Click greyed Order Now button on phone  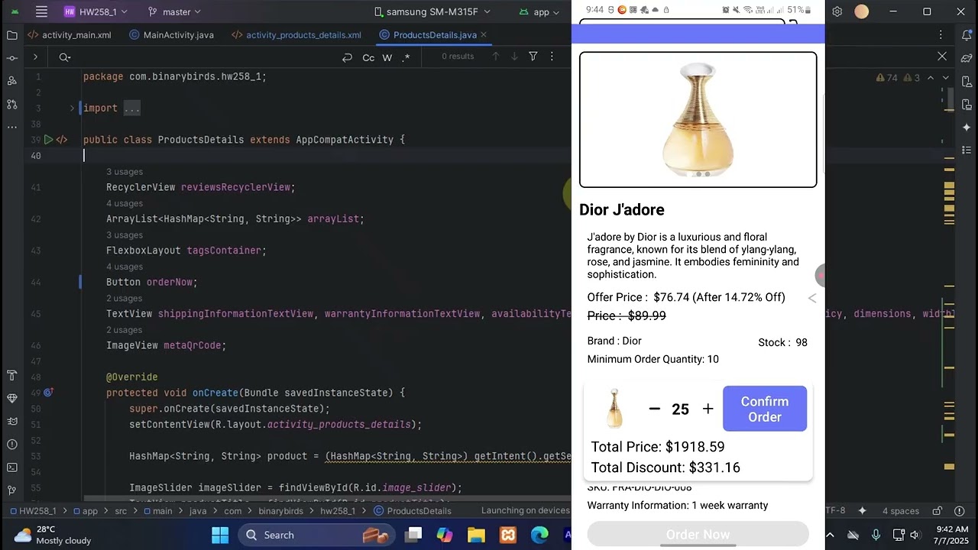(698, 534)
